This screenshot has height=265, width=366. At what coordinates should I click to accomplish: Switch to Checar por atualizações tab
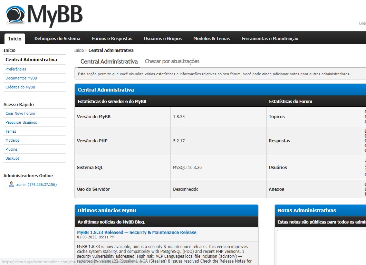(x=172, y=61)
